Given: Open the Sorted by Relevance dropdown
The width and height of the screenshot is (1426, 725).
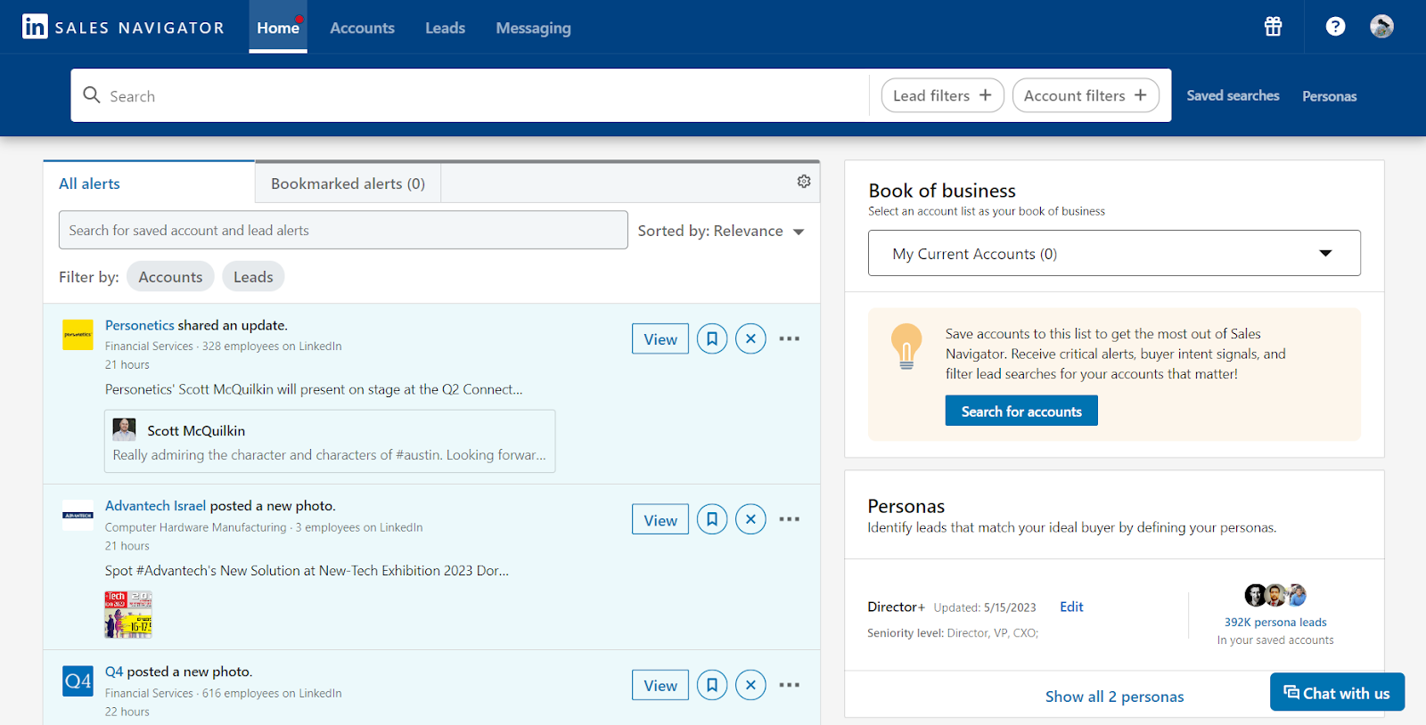Looking at the screenshot, I should [x=721, y=231].
